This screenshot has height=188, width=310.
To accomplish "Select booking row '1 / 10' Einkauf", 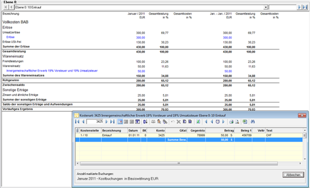I will click(x=189, y=135).
